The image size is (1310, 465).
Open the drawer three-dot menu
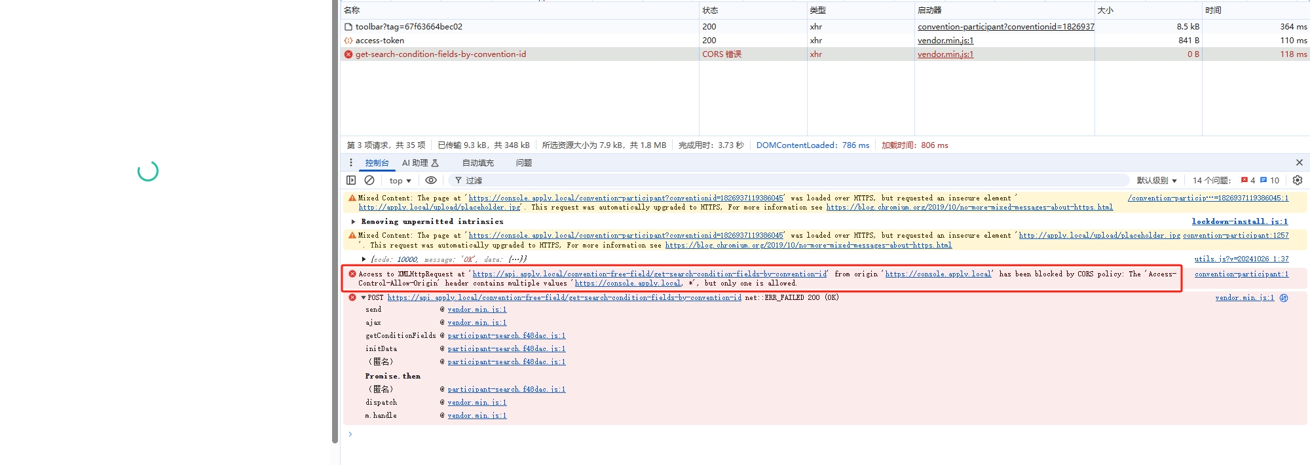pyautogui.click(x=351, y=162)
